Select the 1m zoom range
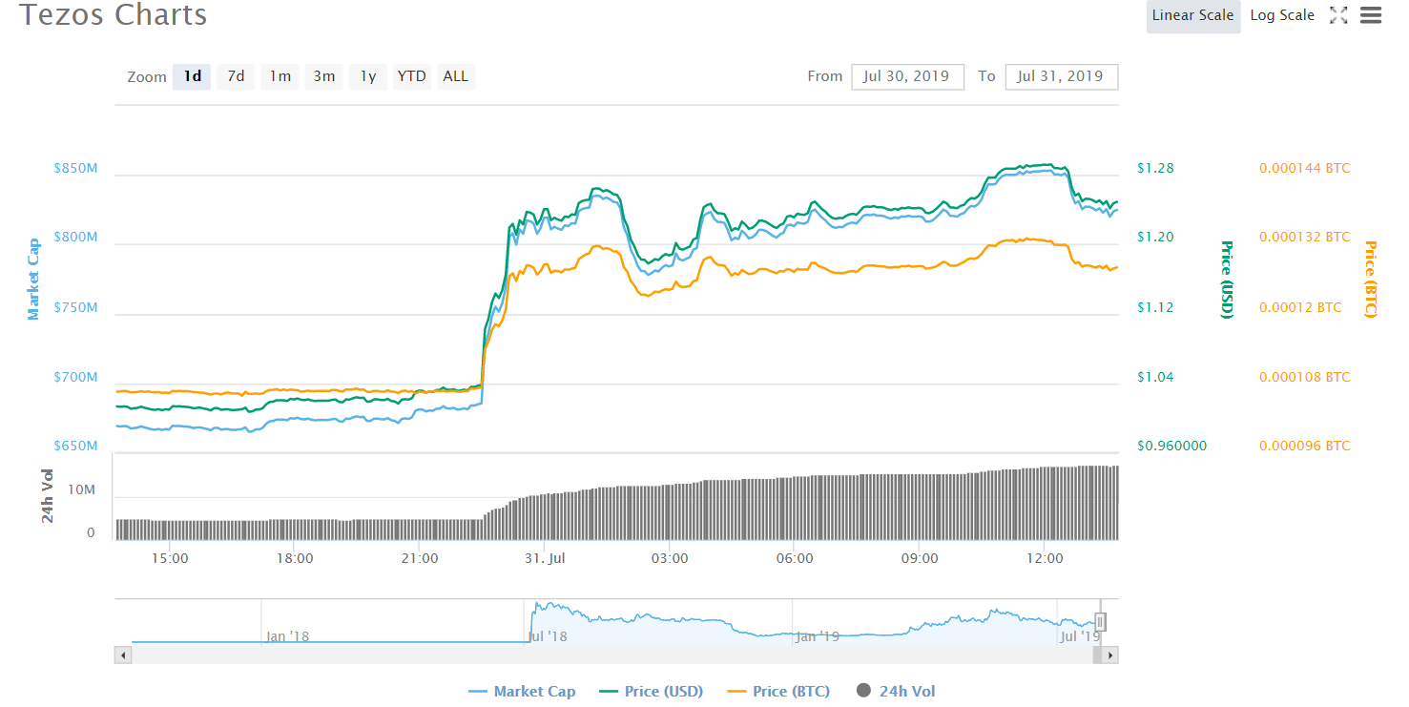Image resolution: width=1409 pixels, height=707 pixels. coord(280,76)
